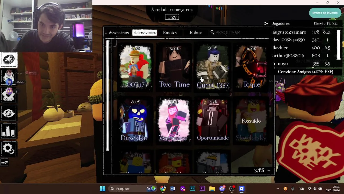
Task: Click the microphone tray icon
Action: [x=293, y=189]
